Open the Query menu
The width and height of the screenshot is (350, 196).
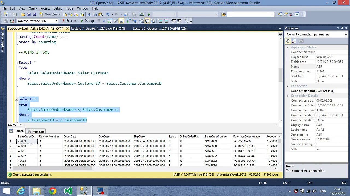click(x=33, y=8)
